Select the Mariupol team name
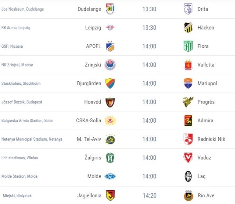Viewport: 235px width, 204px height. [x=208, y=83]
